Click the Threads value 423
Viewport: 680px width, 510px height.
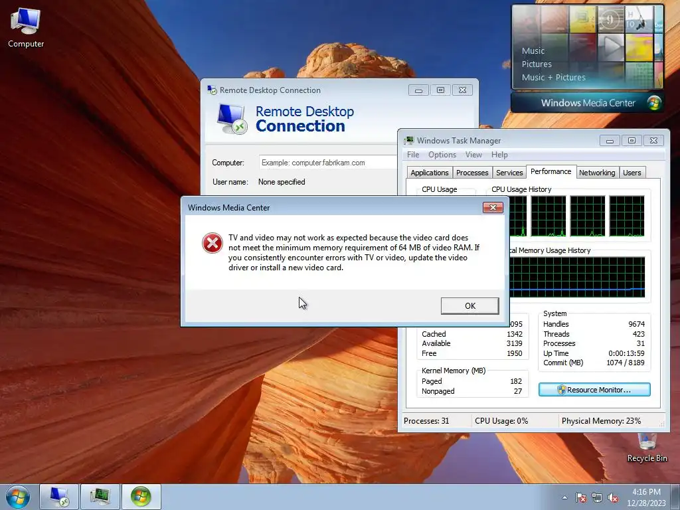point(638,334)
